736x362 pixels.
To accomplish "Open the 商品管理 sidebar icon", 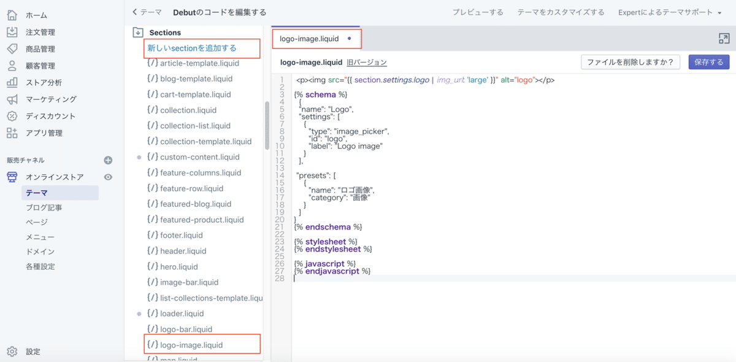I will pyautogui.click(x=12, y=49).
